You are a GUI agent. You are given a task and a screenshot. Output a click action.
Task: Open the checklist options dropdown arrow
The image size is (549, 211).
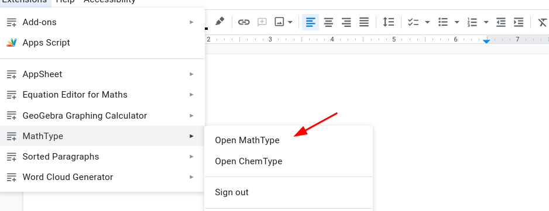(427, 22)
